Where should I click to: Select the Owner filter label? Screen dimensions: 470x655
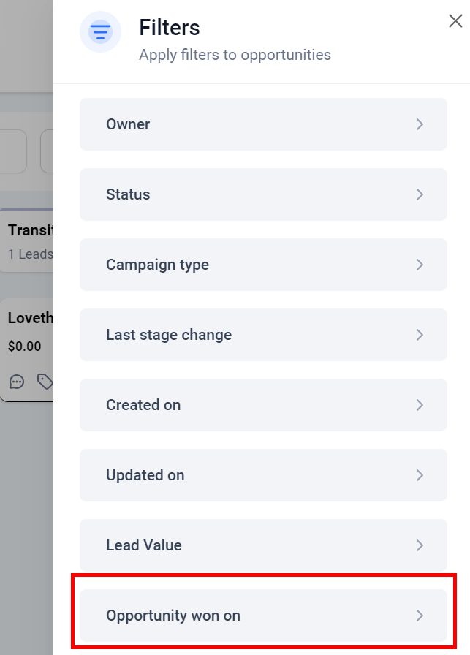pos(128,124)
